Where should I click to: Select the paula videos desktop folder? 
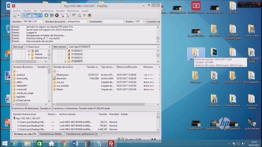click(252, 31)
